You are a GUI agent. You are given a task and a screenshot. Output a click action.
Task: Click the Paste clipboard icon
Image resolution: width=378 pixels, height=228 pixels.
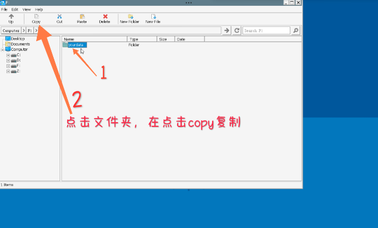tap(82, 16)
